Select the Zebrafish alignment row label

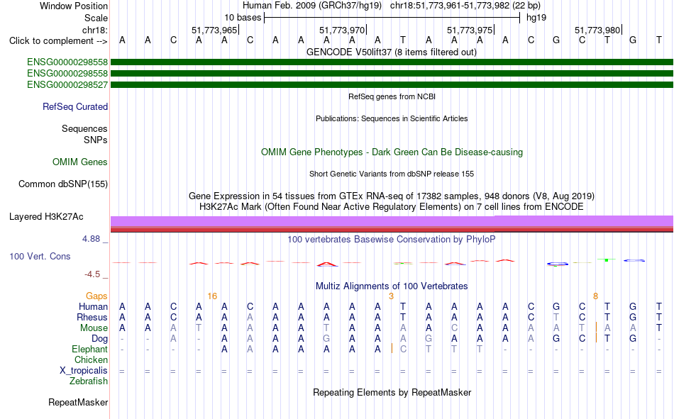[89, 381]
